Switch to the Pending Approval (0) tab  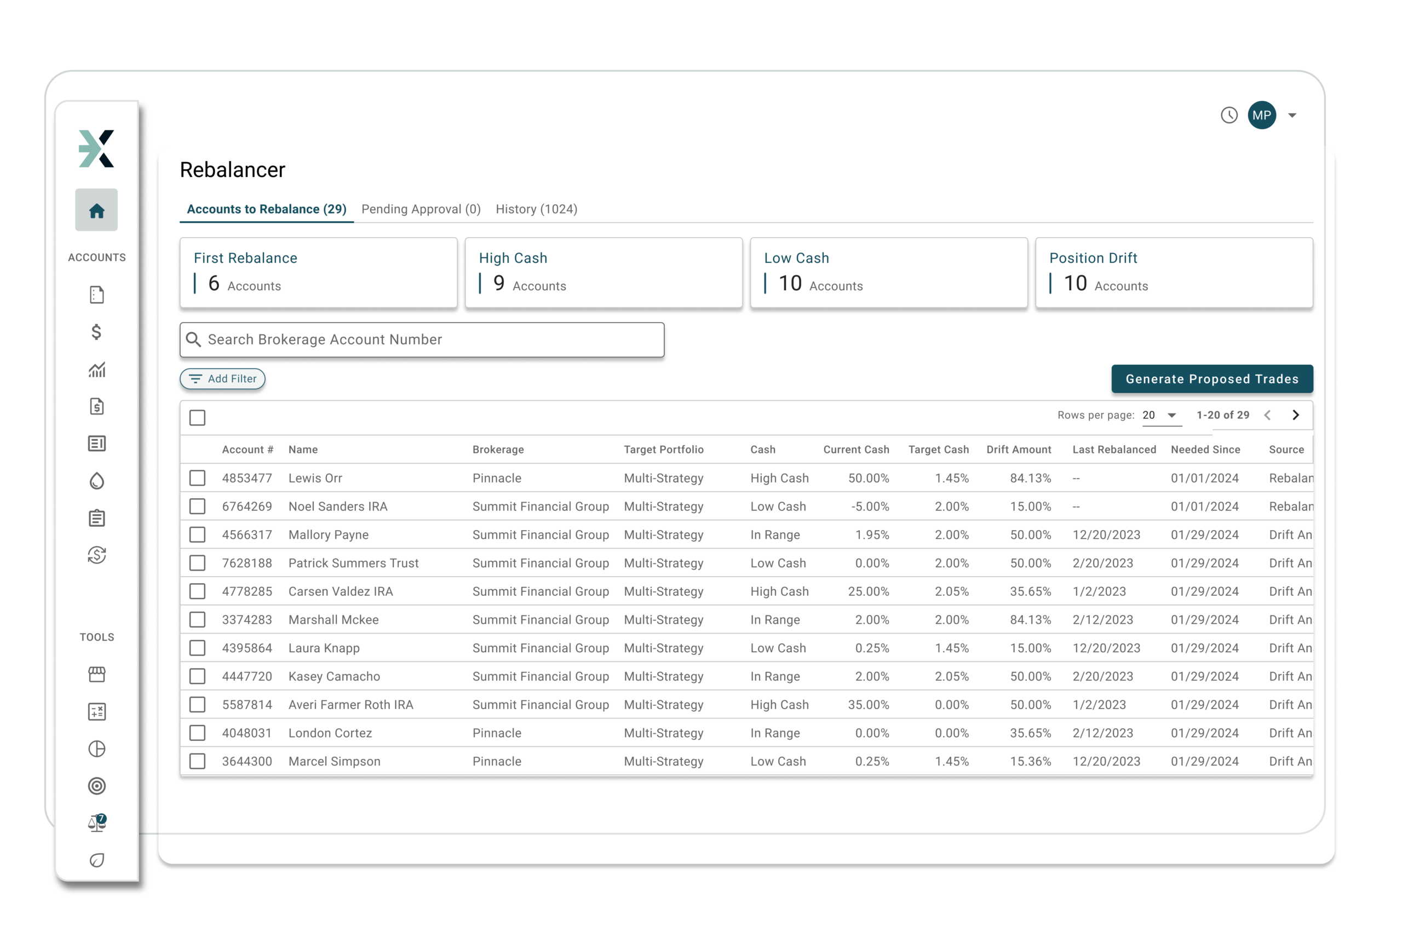(421, 209)
